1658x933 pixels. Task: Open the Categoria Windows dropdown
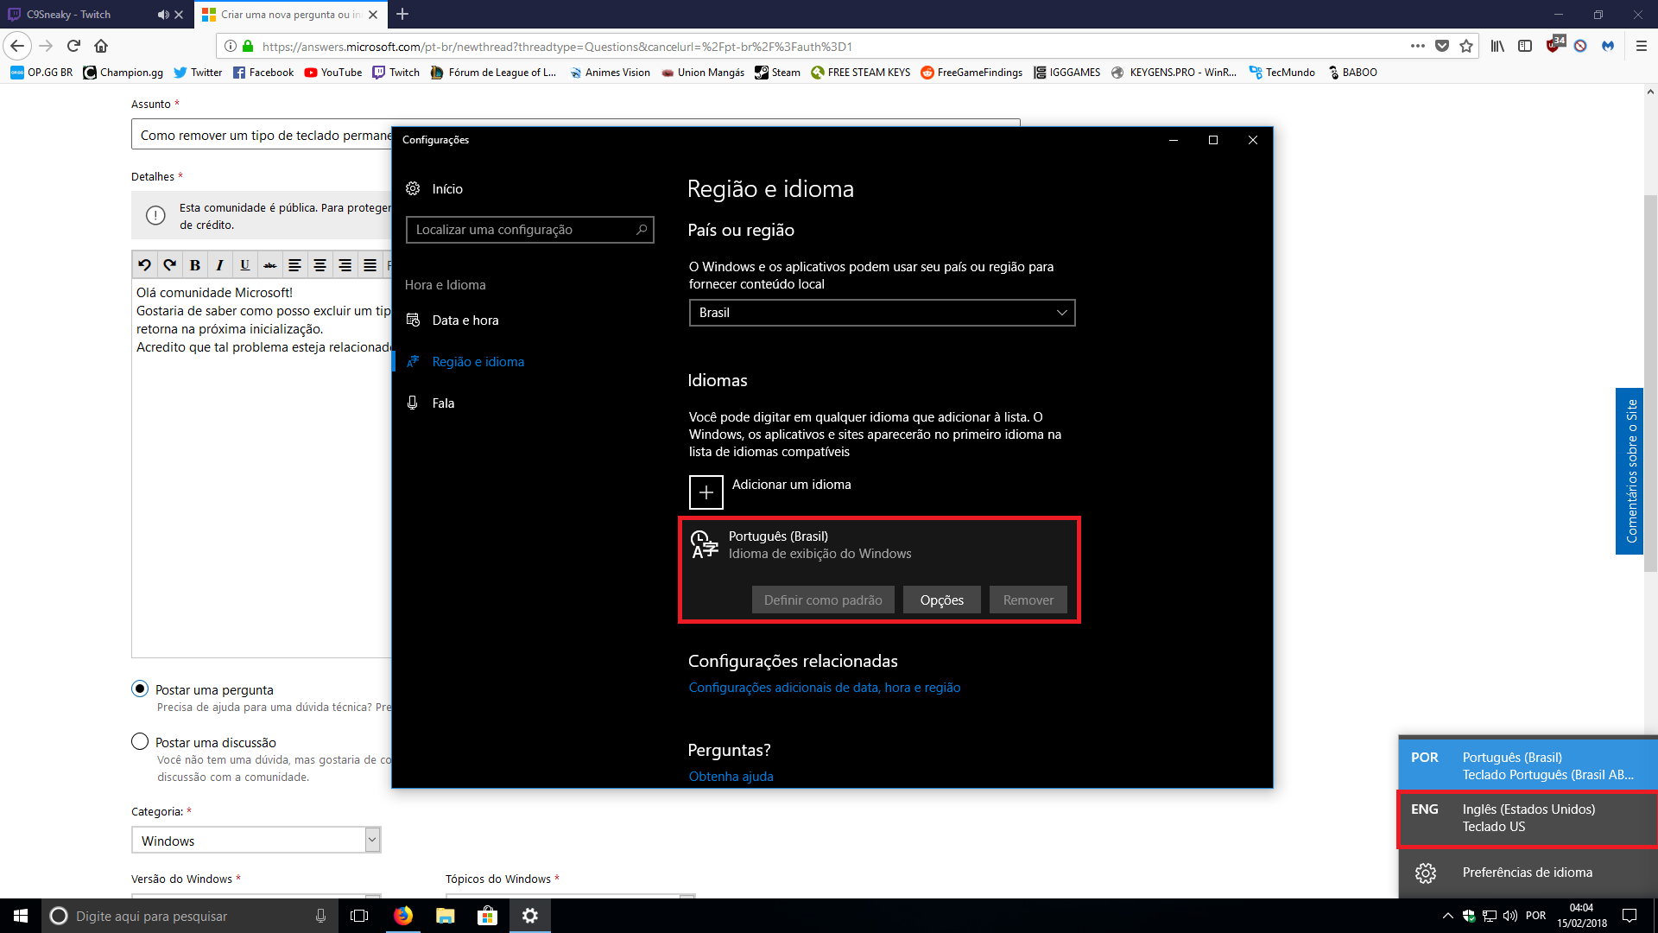pyautogui.click(x=256, y=841)
